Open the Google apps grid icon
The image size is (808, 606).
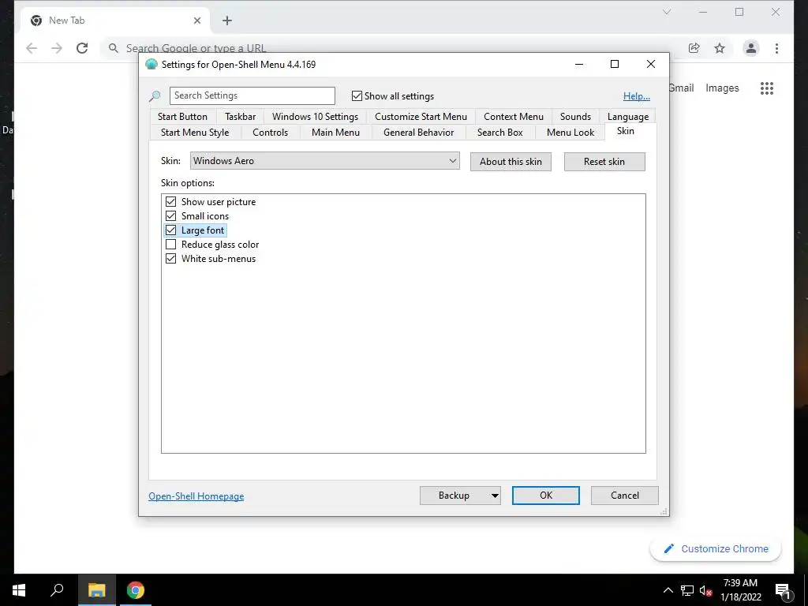click(767, 88)
